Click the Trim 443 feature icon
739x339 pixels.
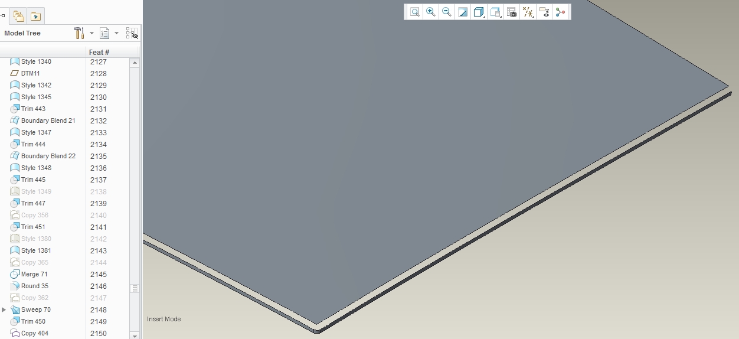coord(15,109)
